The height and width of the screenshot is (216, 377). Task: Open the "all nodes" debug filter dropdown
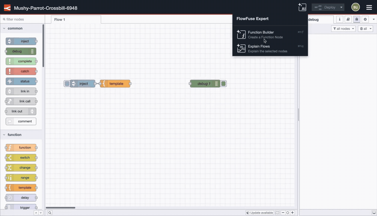[343, 28]
